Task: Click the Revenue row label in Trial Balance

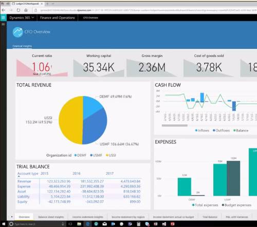Action: pyautogui.click(x=24, y=181)
